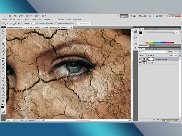The height and width of the screenshot is (136, 182).
Task: Hide the TEXTURA KAMEN layer
Action: (x=140, y=60)
